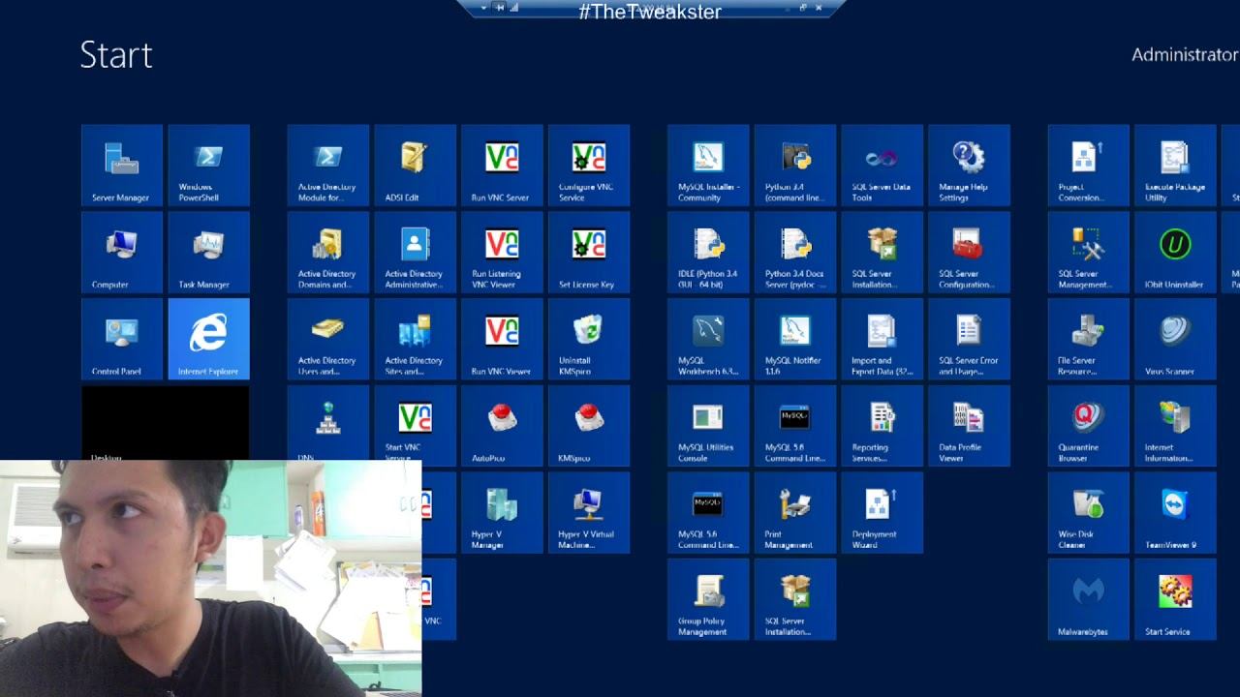Open Reporting Services tile

pos(883,426)
